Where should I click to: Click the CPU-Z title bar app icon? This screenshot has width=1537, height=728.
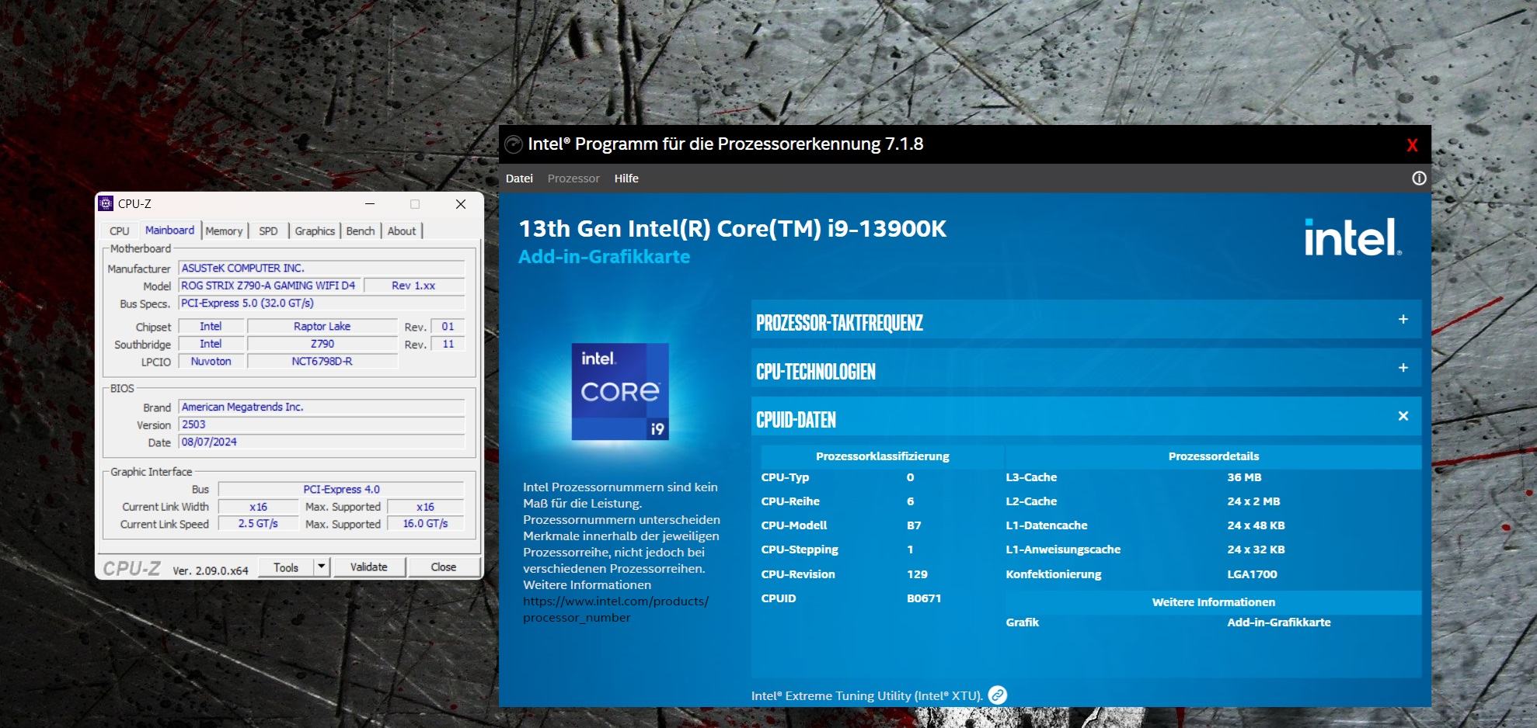click(106, 203)
